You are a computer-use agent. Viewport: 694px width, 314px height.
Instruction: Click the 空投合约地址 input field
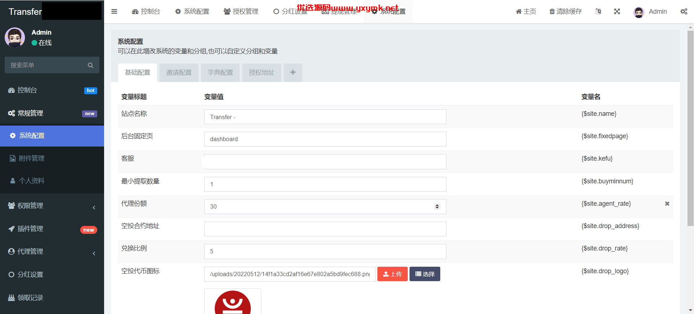(x=325, y=229)
